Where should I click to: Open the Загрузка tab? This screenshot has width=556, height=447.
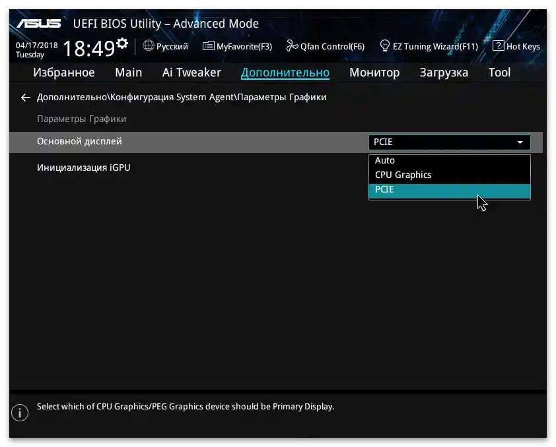(x=444, y=73)
